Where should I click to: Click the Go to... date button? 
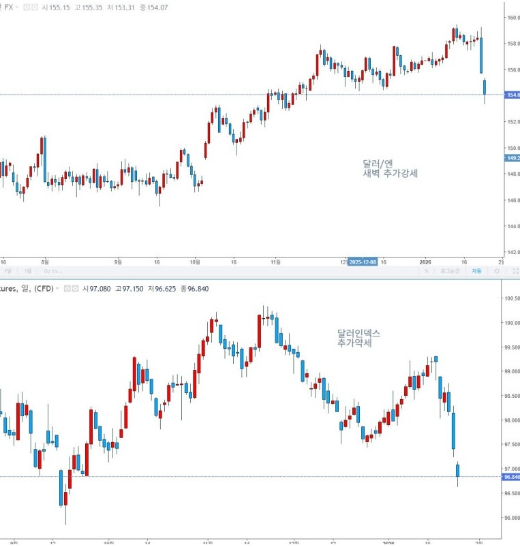pos(52,271)
